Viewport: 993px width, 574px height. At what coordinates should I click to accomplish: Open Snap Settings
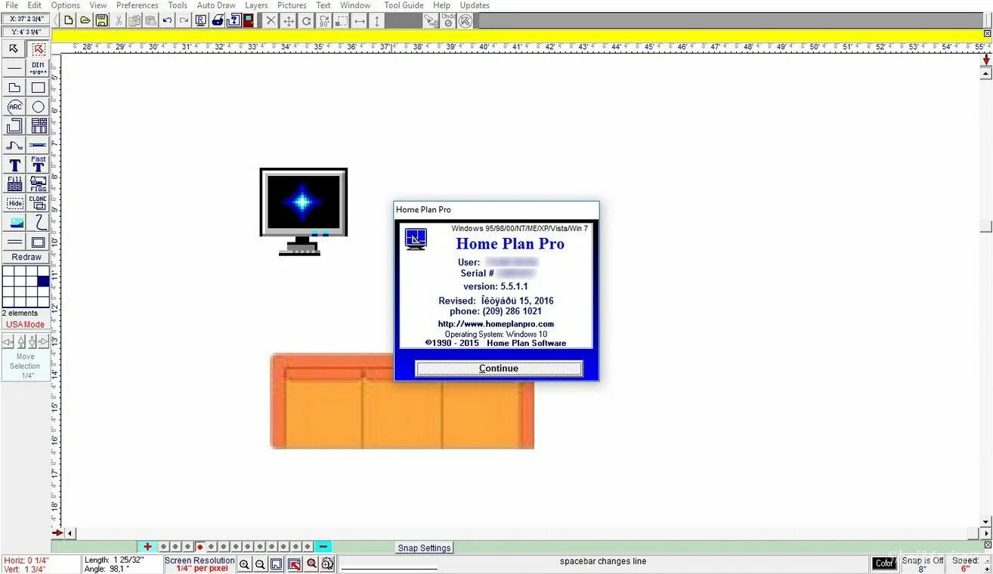tap(424, 548)
